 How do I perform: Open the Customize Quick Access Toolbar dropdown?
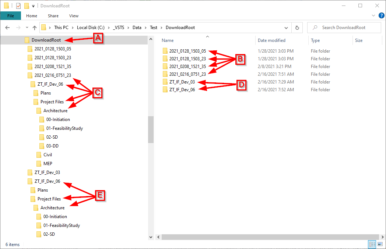(33, 6)
